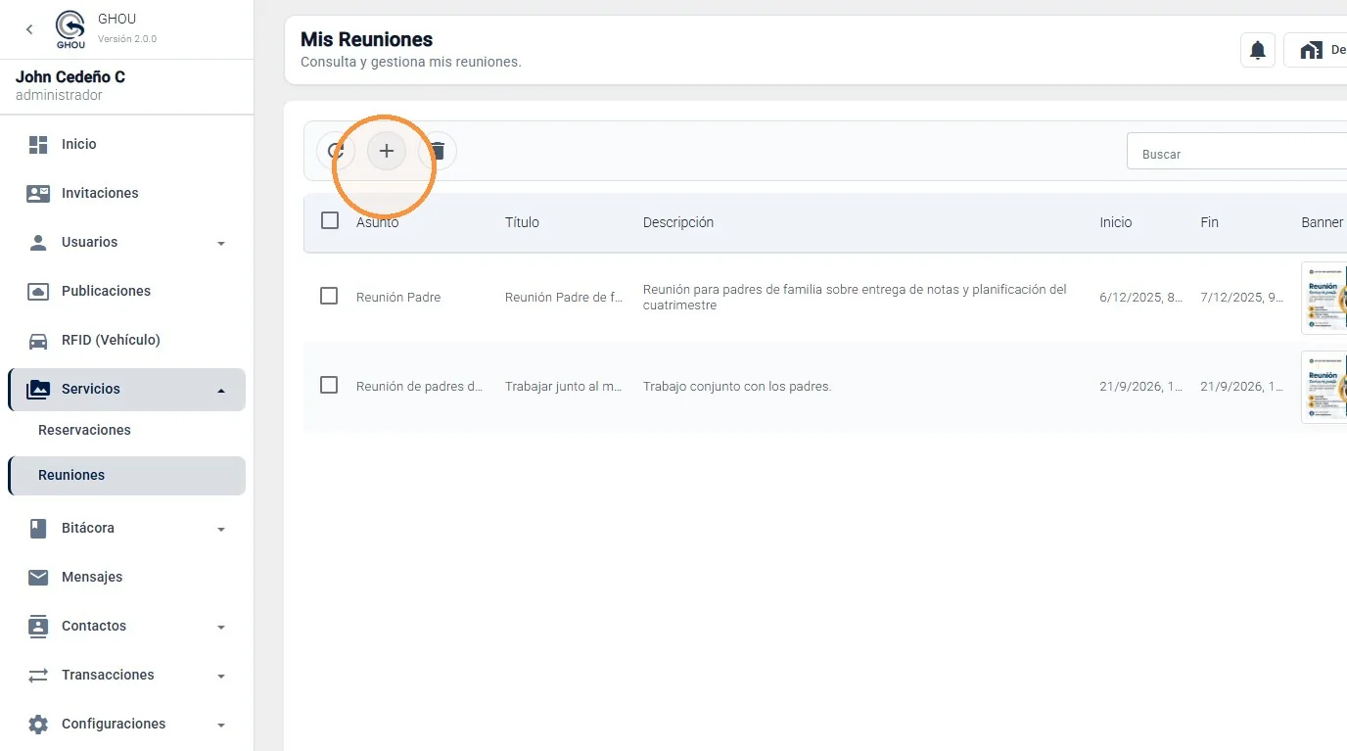The height and width of the screenshot is (751, 1347).
Task: Open the banner thumbnail for Reunión de padres row
Action: tap(1324, 387)
